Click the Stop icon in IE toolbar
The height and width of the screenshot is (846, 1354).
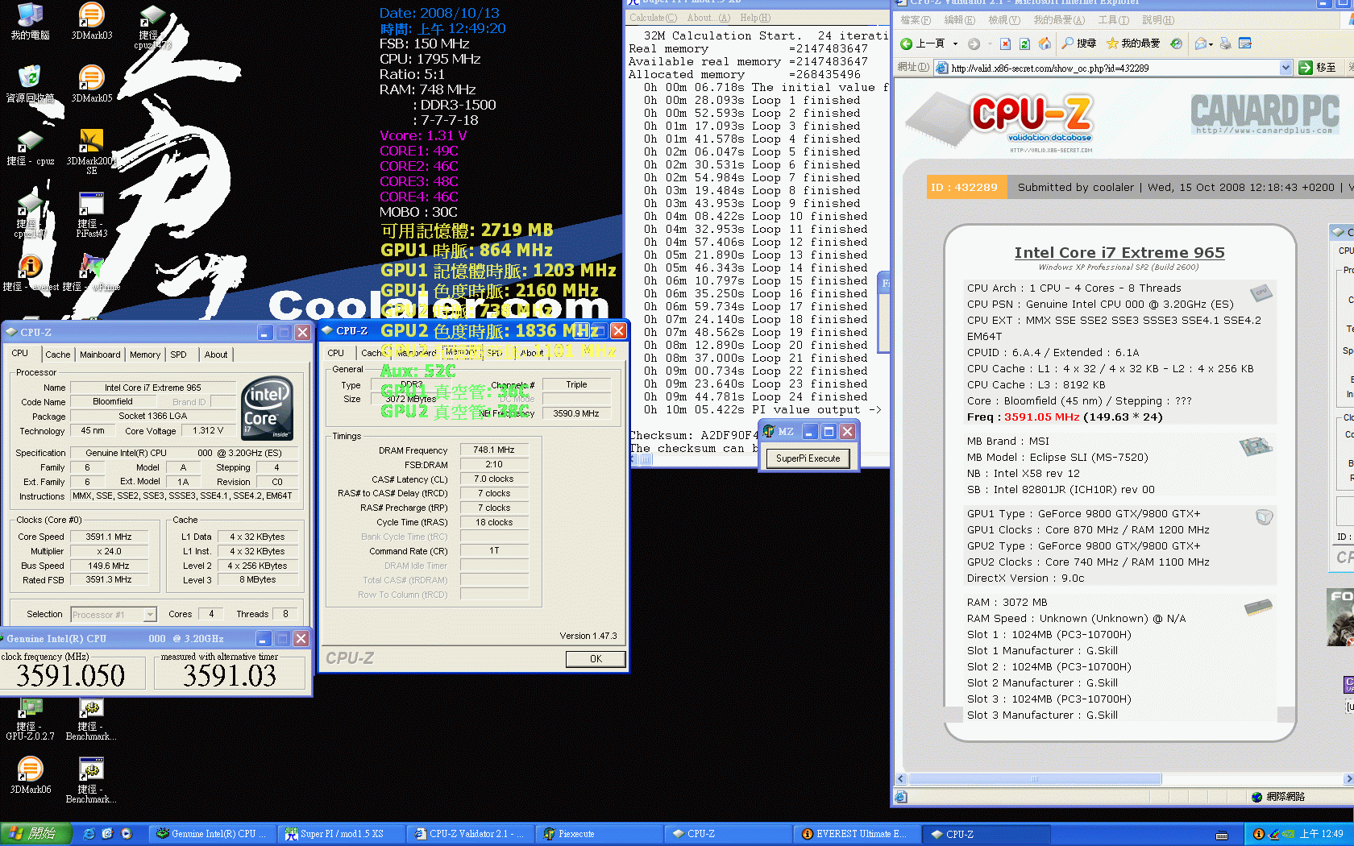click(x=1005, y=44)
